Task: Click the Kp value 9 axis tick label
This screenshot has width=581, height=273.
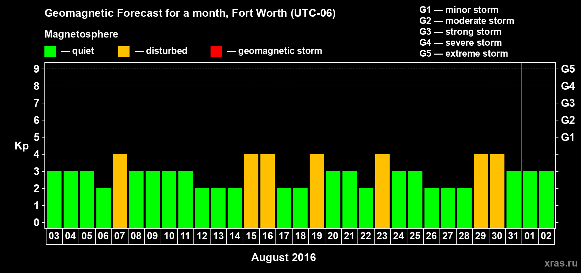Action: [37, 69]
